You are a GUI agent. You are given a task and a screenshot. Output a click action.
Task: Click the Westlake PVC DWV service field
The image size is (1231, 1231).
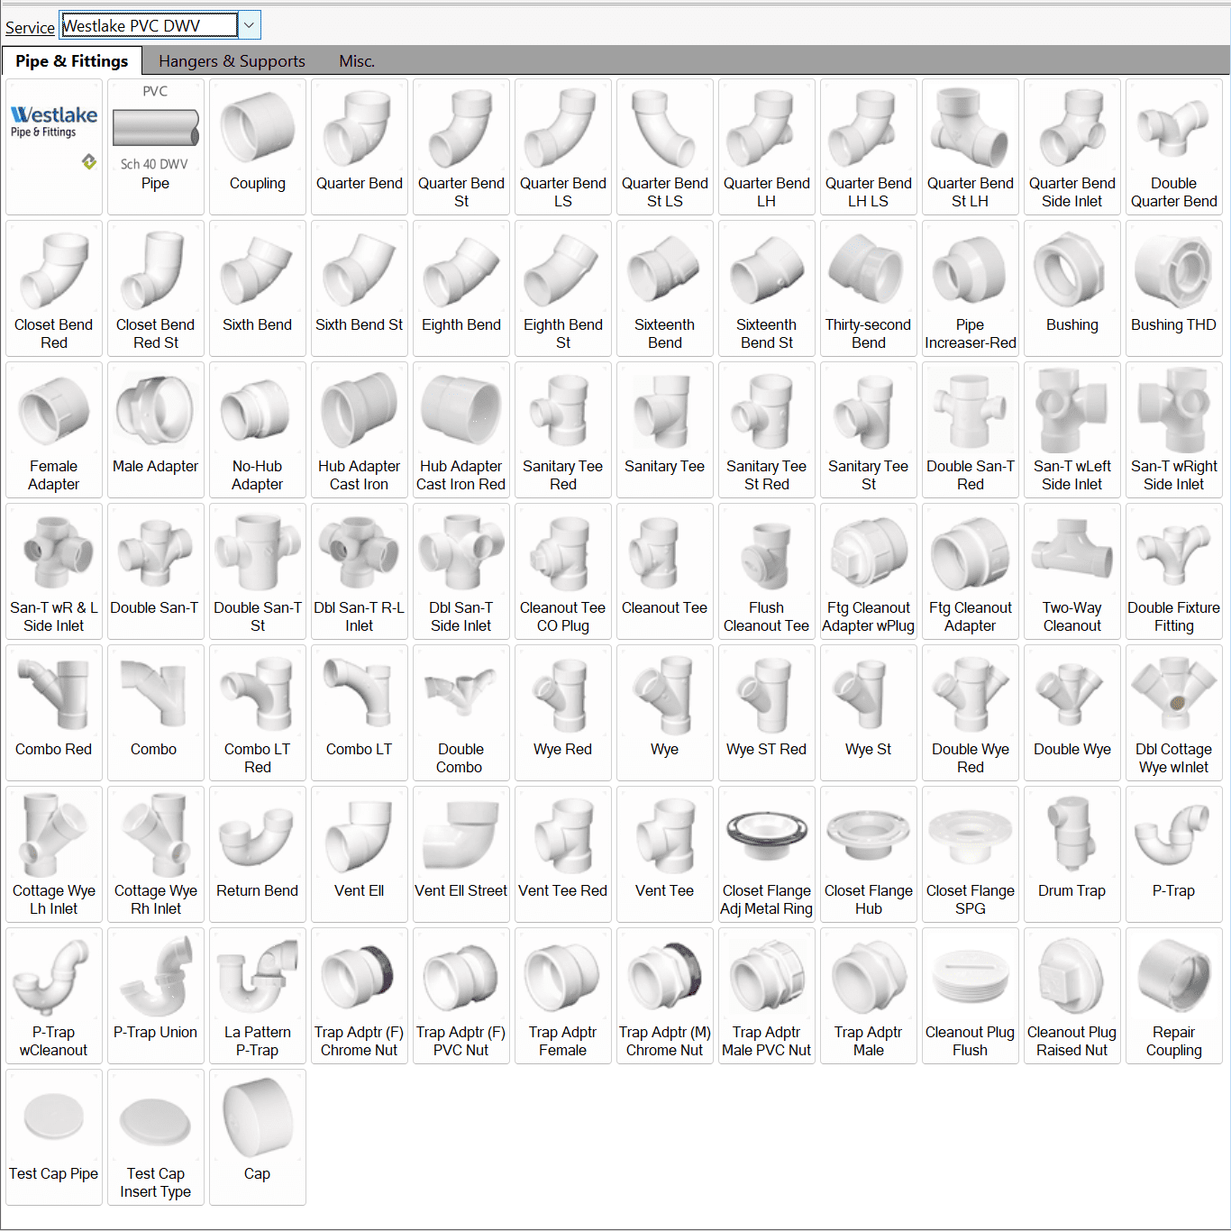[x=149, y=25]
